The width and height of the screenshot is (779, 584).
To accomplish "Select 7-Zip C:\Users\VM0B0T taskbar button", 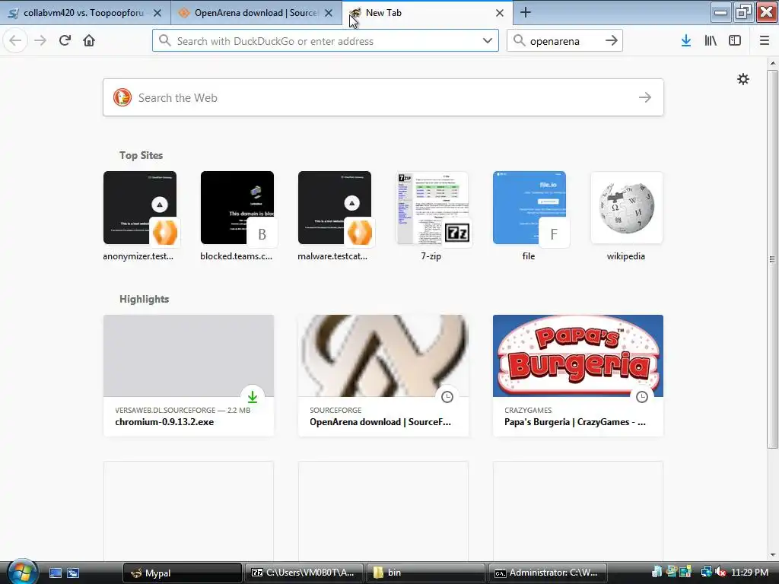I will tap(304, 573).
